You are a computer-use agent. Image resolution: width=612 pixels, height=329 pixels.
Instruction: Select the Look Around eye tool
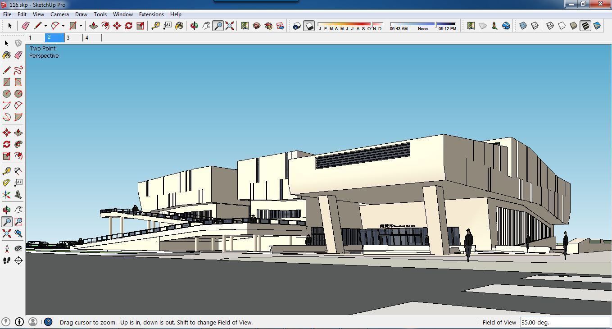[18, 249]
